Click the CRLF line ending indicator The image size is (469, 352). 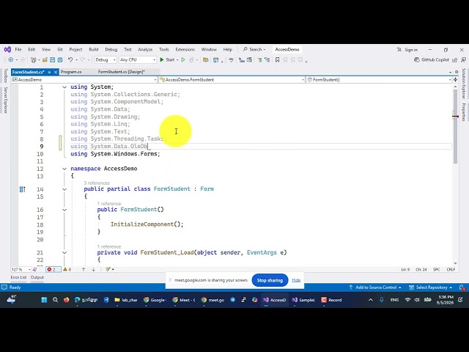click(x=451, y=269)
